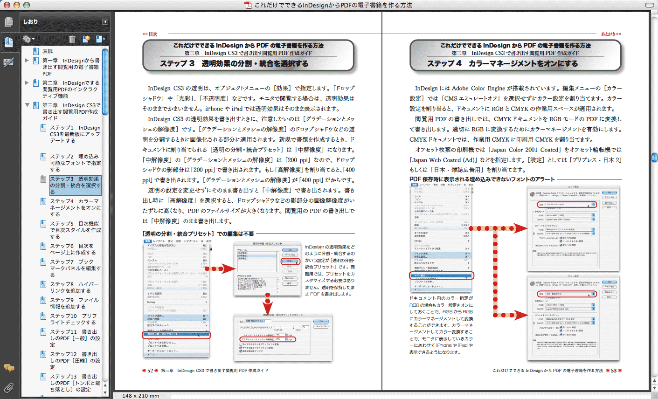Click subheading PDF保存時に表示される埋め込みできないフォントのアラート

point(482,179)
